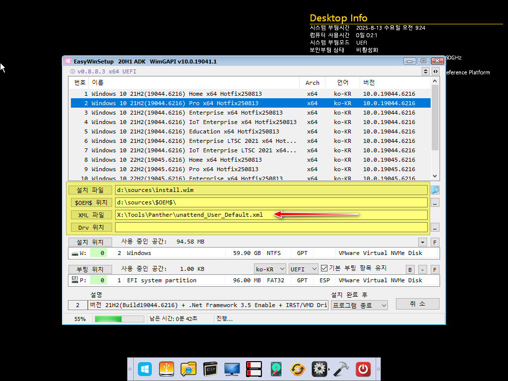The image size is (508, 381).
Task: Click the image list scrollbar thumb
Action: (435, 118)
